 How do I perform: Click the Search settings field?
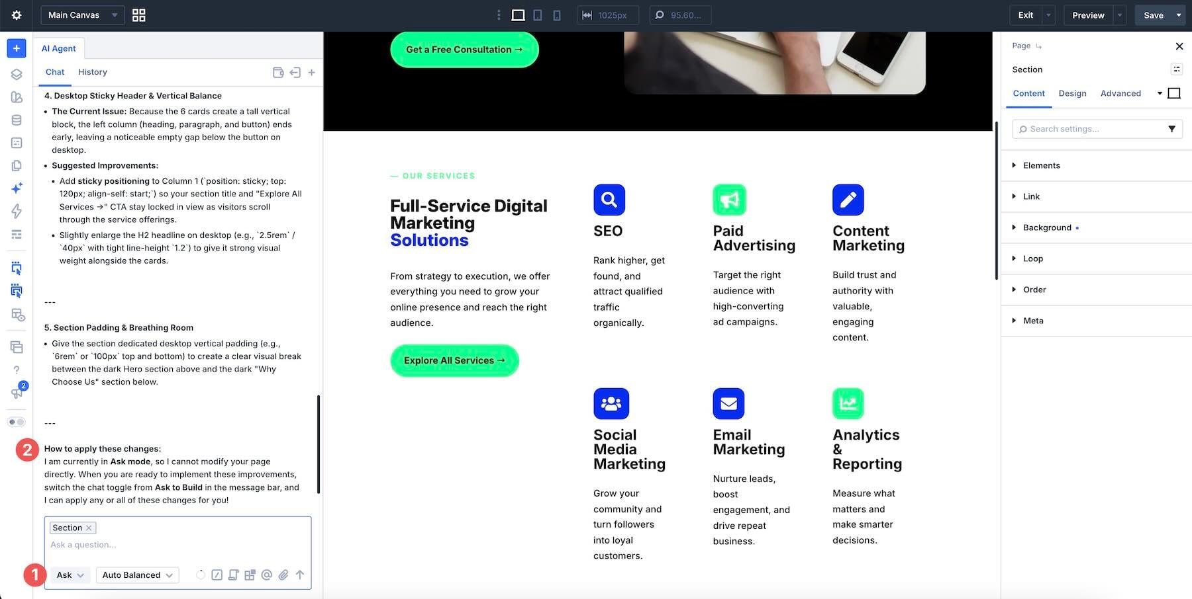(x=1091, y=129)
